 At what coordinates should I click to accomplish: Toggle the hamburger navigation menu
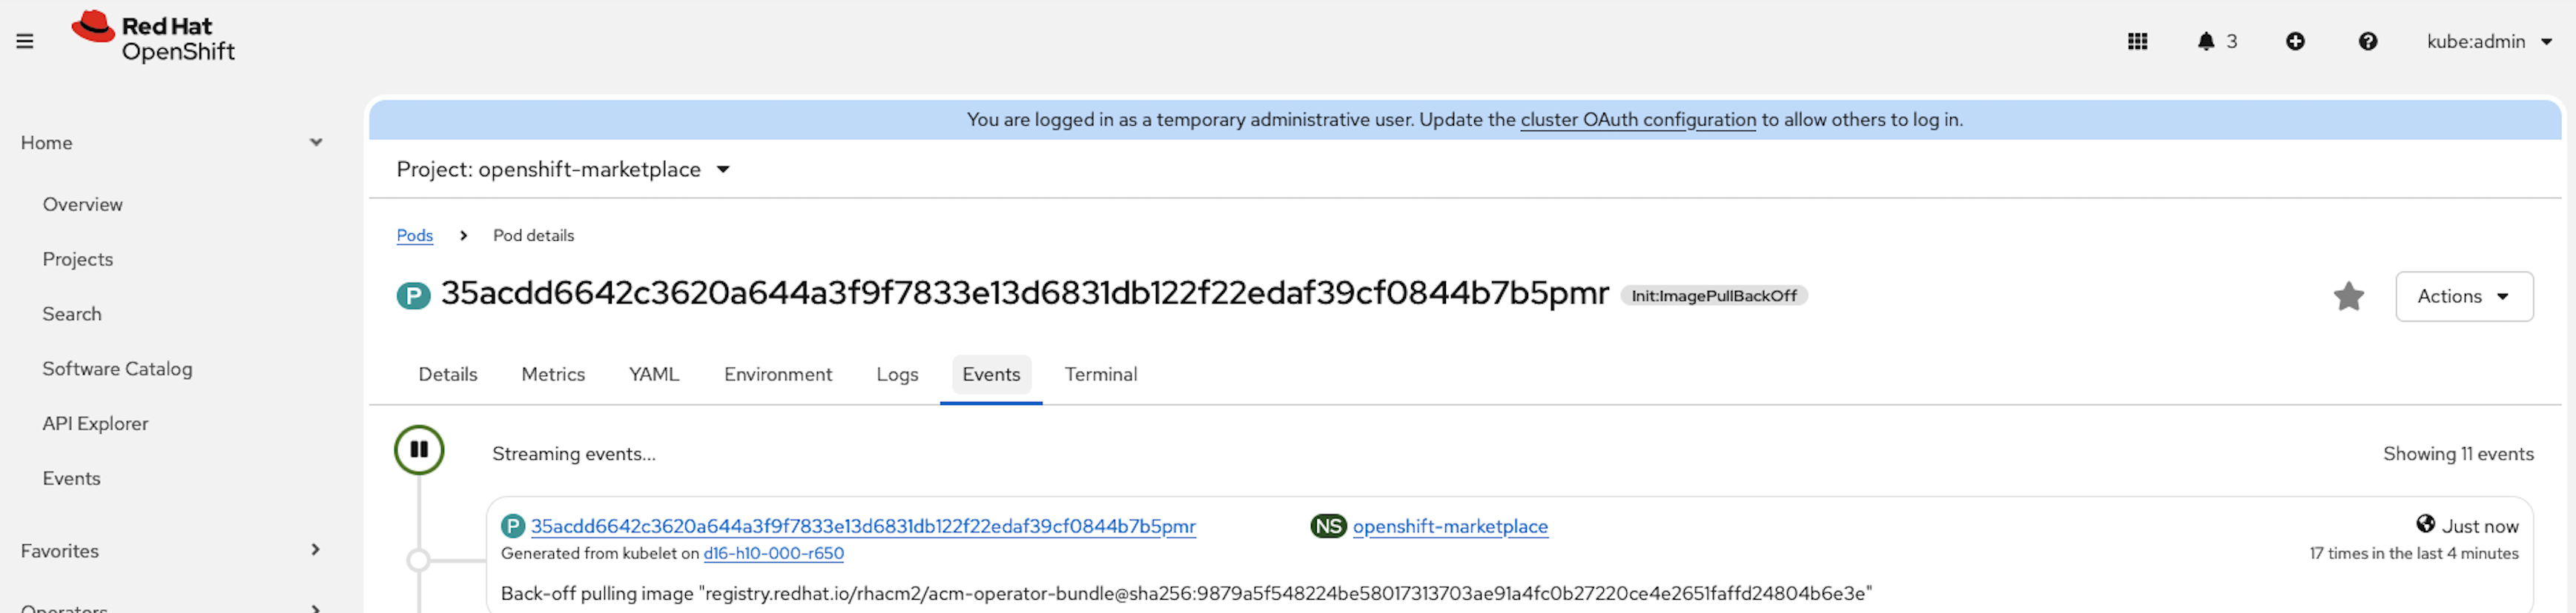[25, 41]
